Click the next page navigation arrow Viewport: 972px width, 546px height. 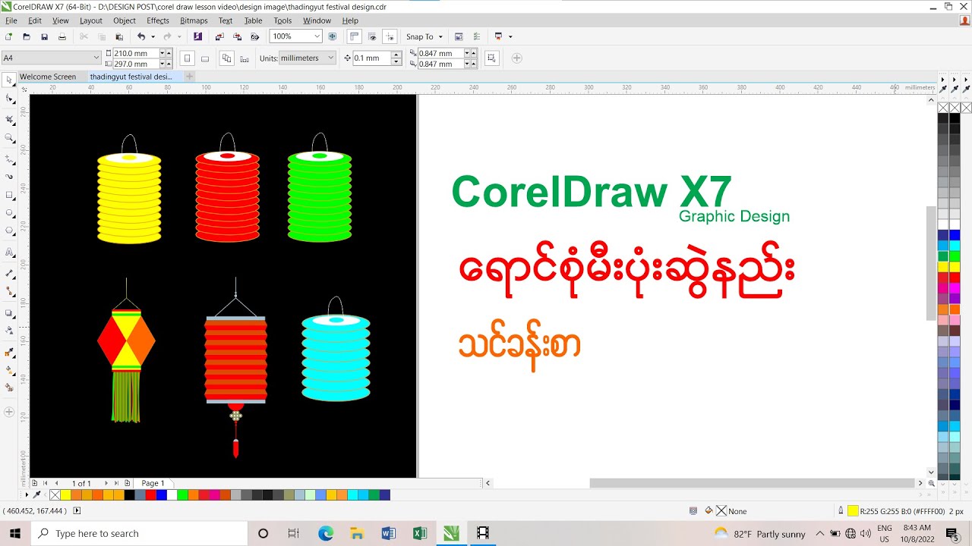pos(106,483)
